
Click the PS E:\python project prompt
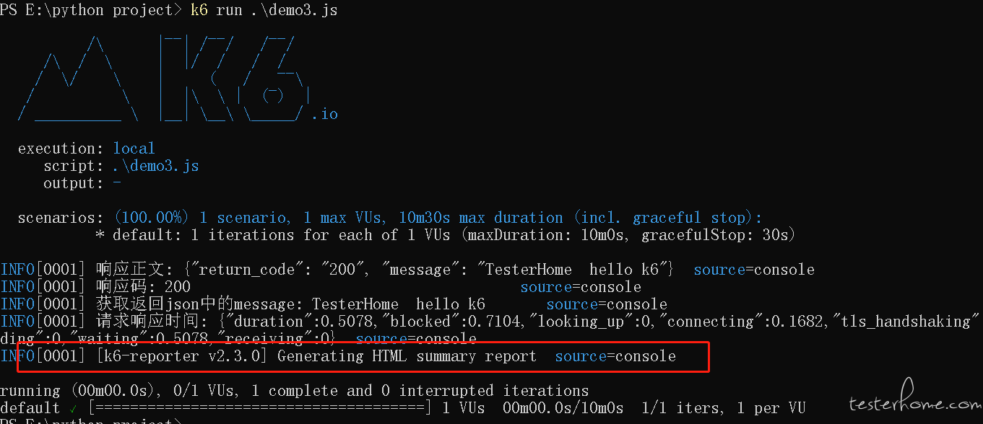coord(91,10)
